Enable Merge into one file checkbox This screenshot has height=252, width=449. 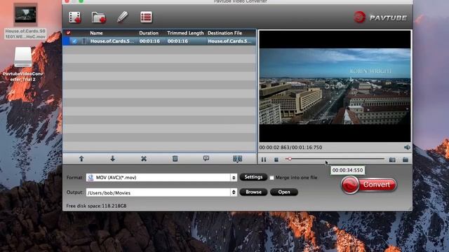click(272, 178)
